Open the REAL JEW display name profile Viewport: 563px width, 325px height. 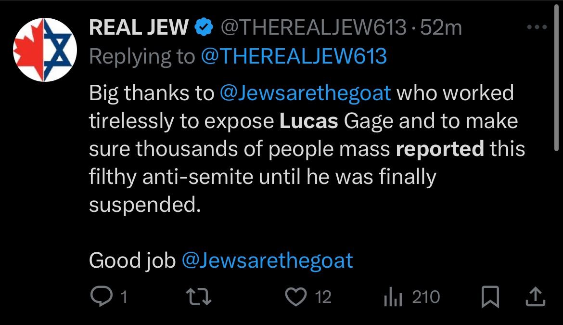click(x=139, y=28)
